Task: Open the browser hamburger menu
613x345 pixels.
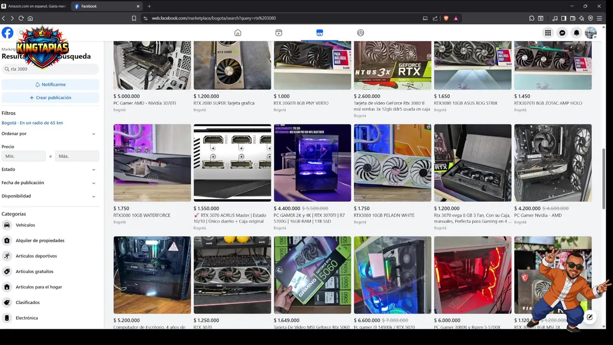Action: pyautogui.click(x=600, y=18)
